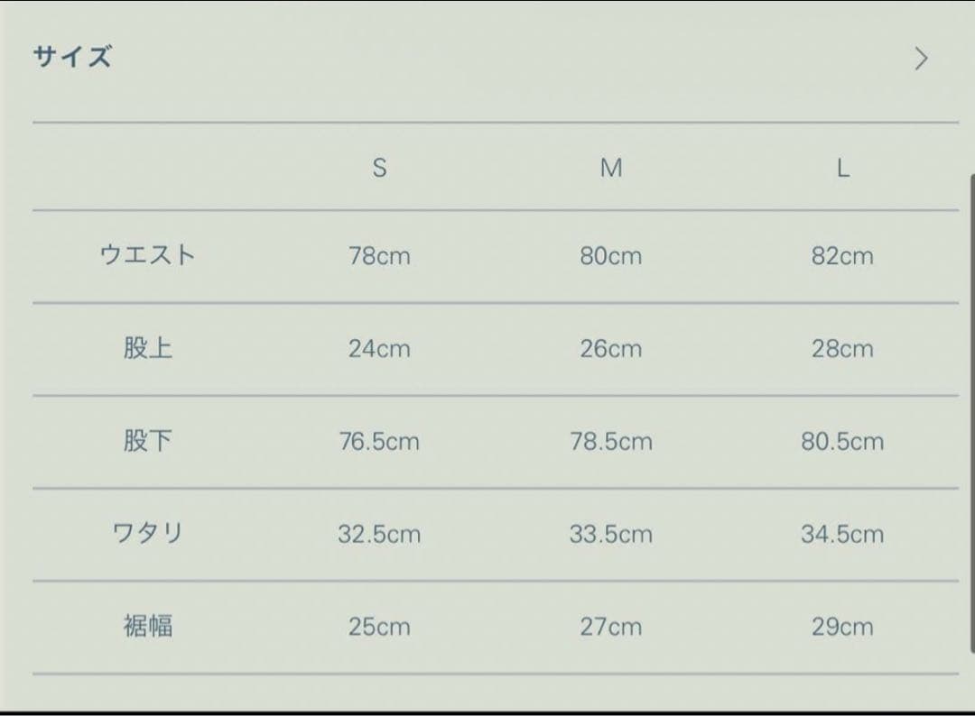Click the 80cm waist value for M

pos(611,256)
